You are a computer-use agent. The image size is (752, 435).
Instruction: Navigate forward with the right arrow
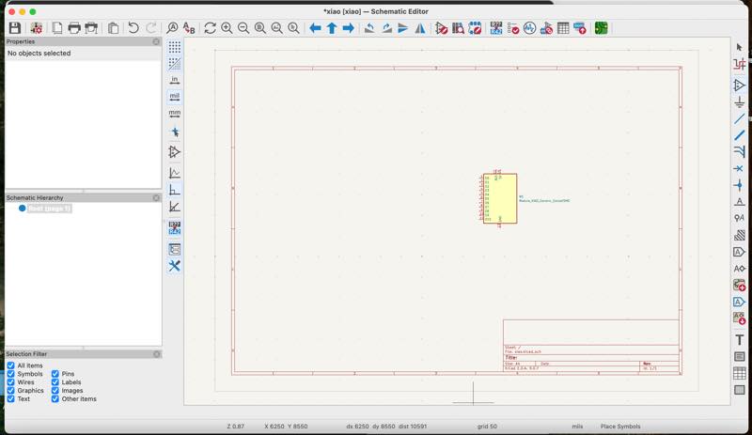pos(349,28)
